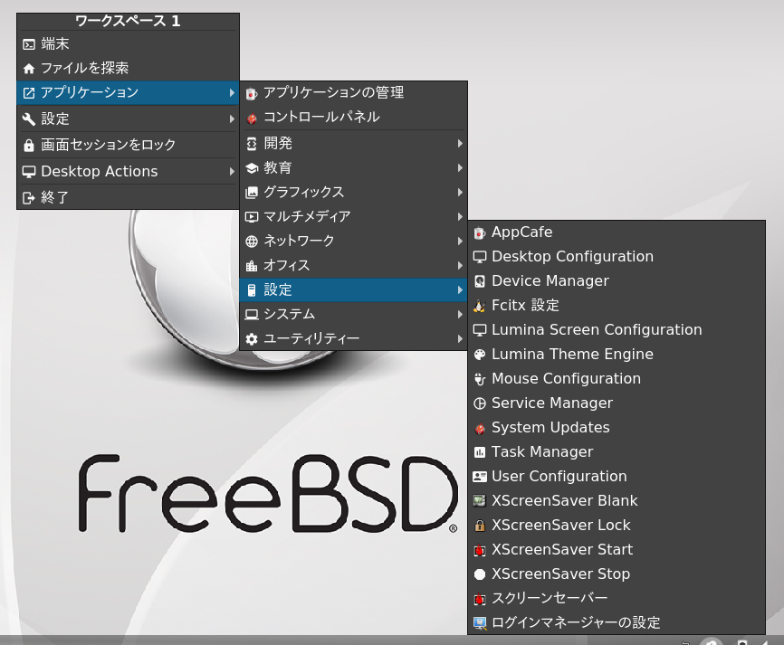Screen dimensions: 784x645
Task: Click the padlock icon for 画面セッションをロック
Action: 29,146
